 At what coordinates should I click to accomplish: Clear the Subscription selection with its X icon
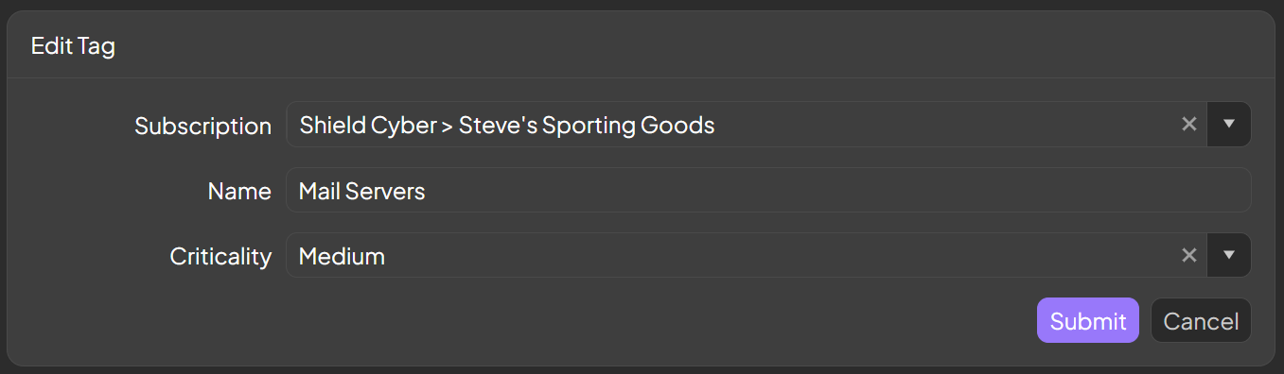tap(1189, 125)
